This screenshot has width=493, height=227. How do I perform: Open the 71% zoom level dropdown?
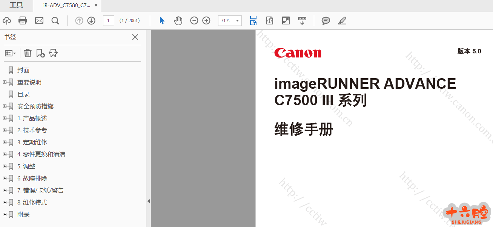[x=238, y=21]
